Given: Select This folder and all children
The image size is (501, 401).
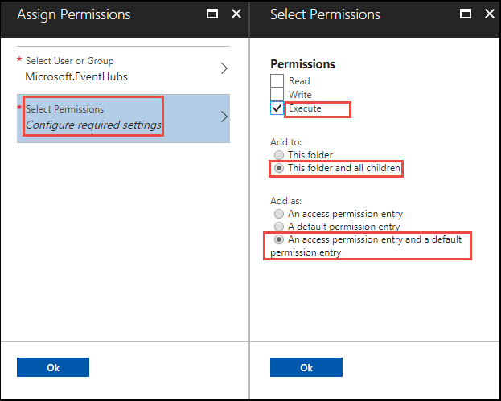Looking at the screenshot, I should tap(278, 169).
